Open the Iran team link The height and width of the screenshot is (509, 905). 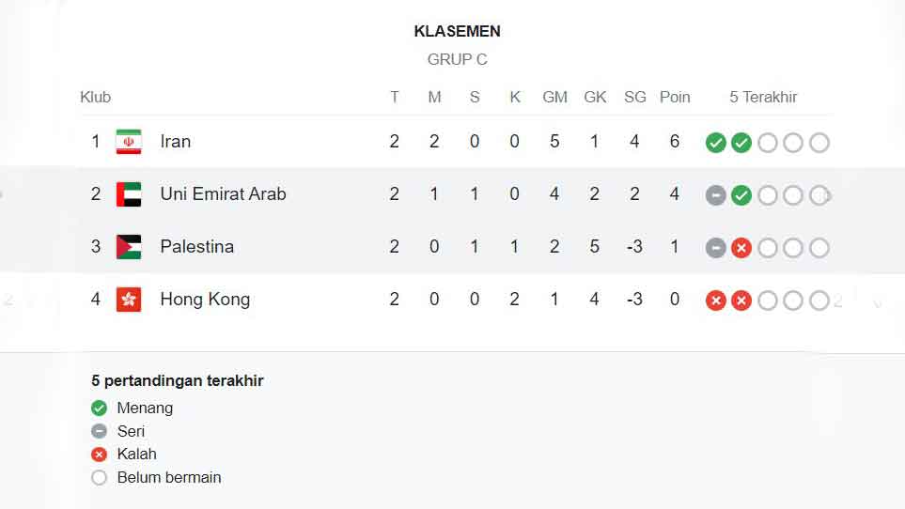176,142
